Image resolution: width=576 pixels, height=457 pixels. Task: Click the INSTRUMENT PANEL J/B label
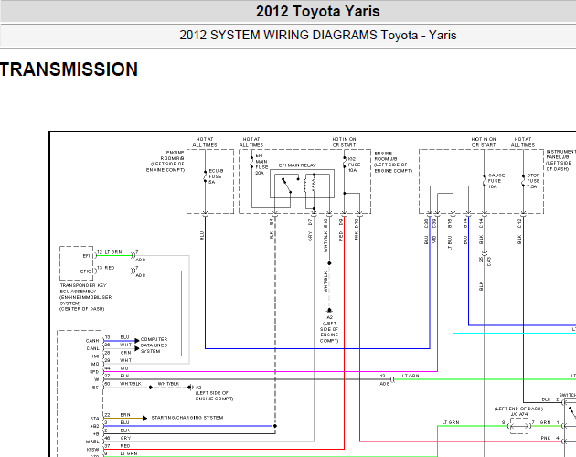coord(560,160)
